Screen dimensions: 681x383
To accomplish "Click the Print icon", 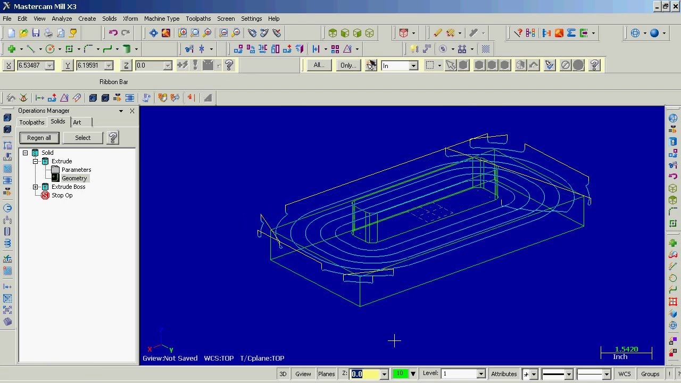I will click(48, 33).
